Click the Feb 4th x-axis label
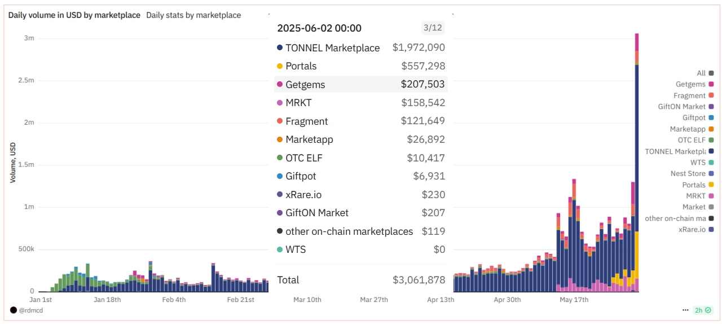The image size is (722, 324). click(173, 300)
